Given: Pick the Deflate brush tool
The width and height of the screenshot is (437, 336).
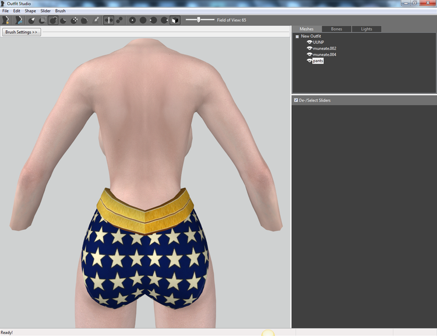Looking at the screenshot, I should point(64,20).
